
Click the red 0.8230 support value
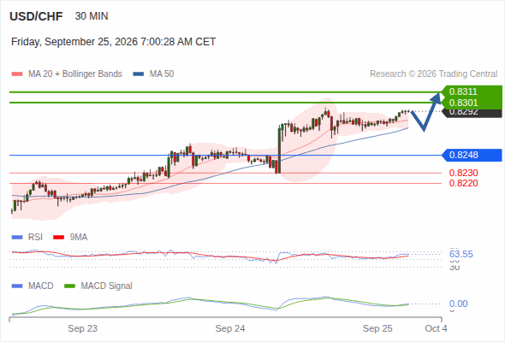tap(463, 173)
